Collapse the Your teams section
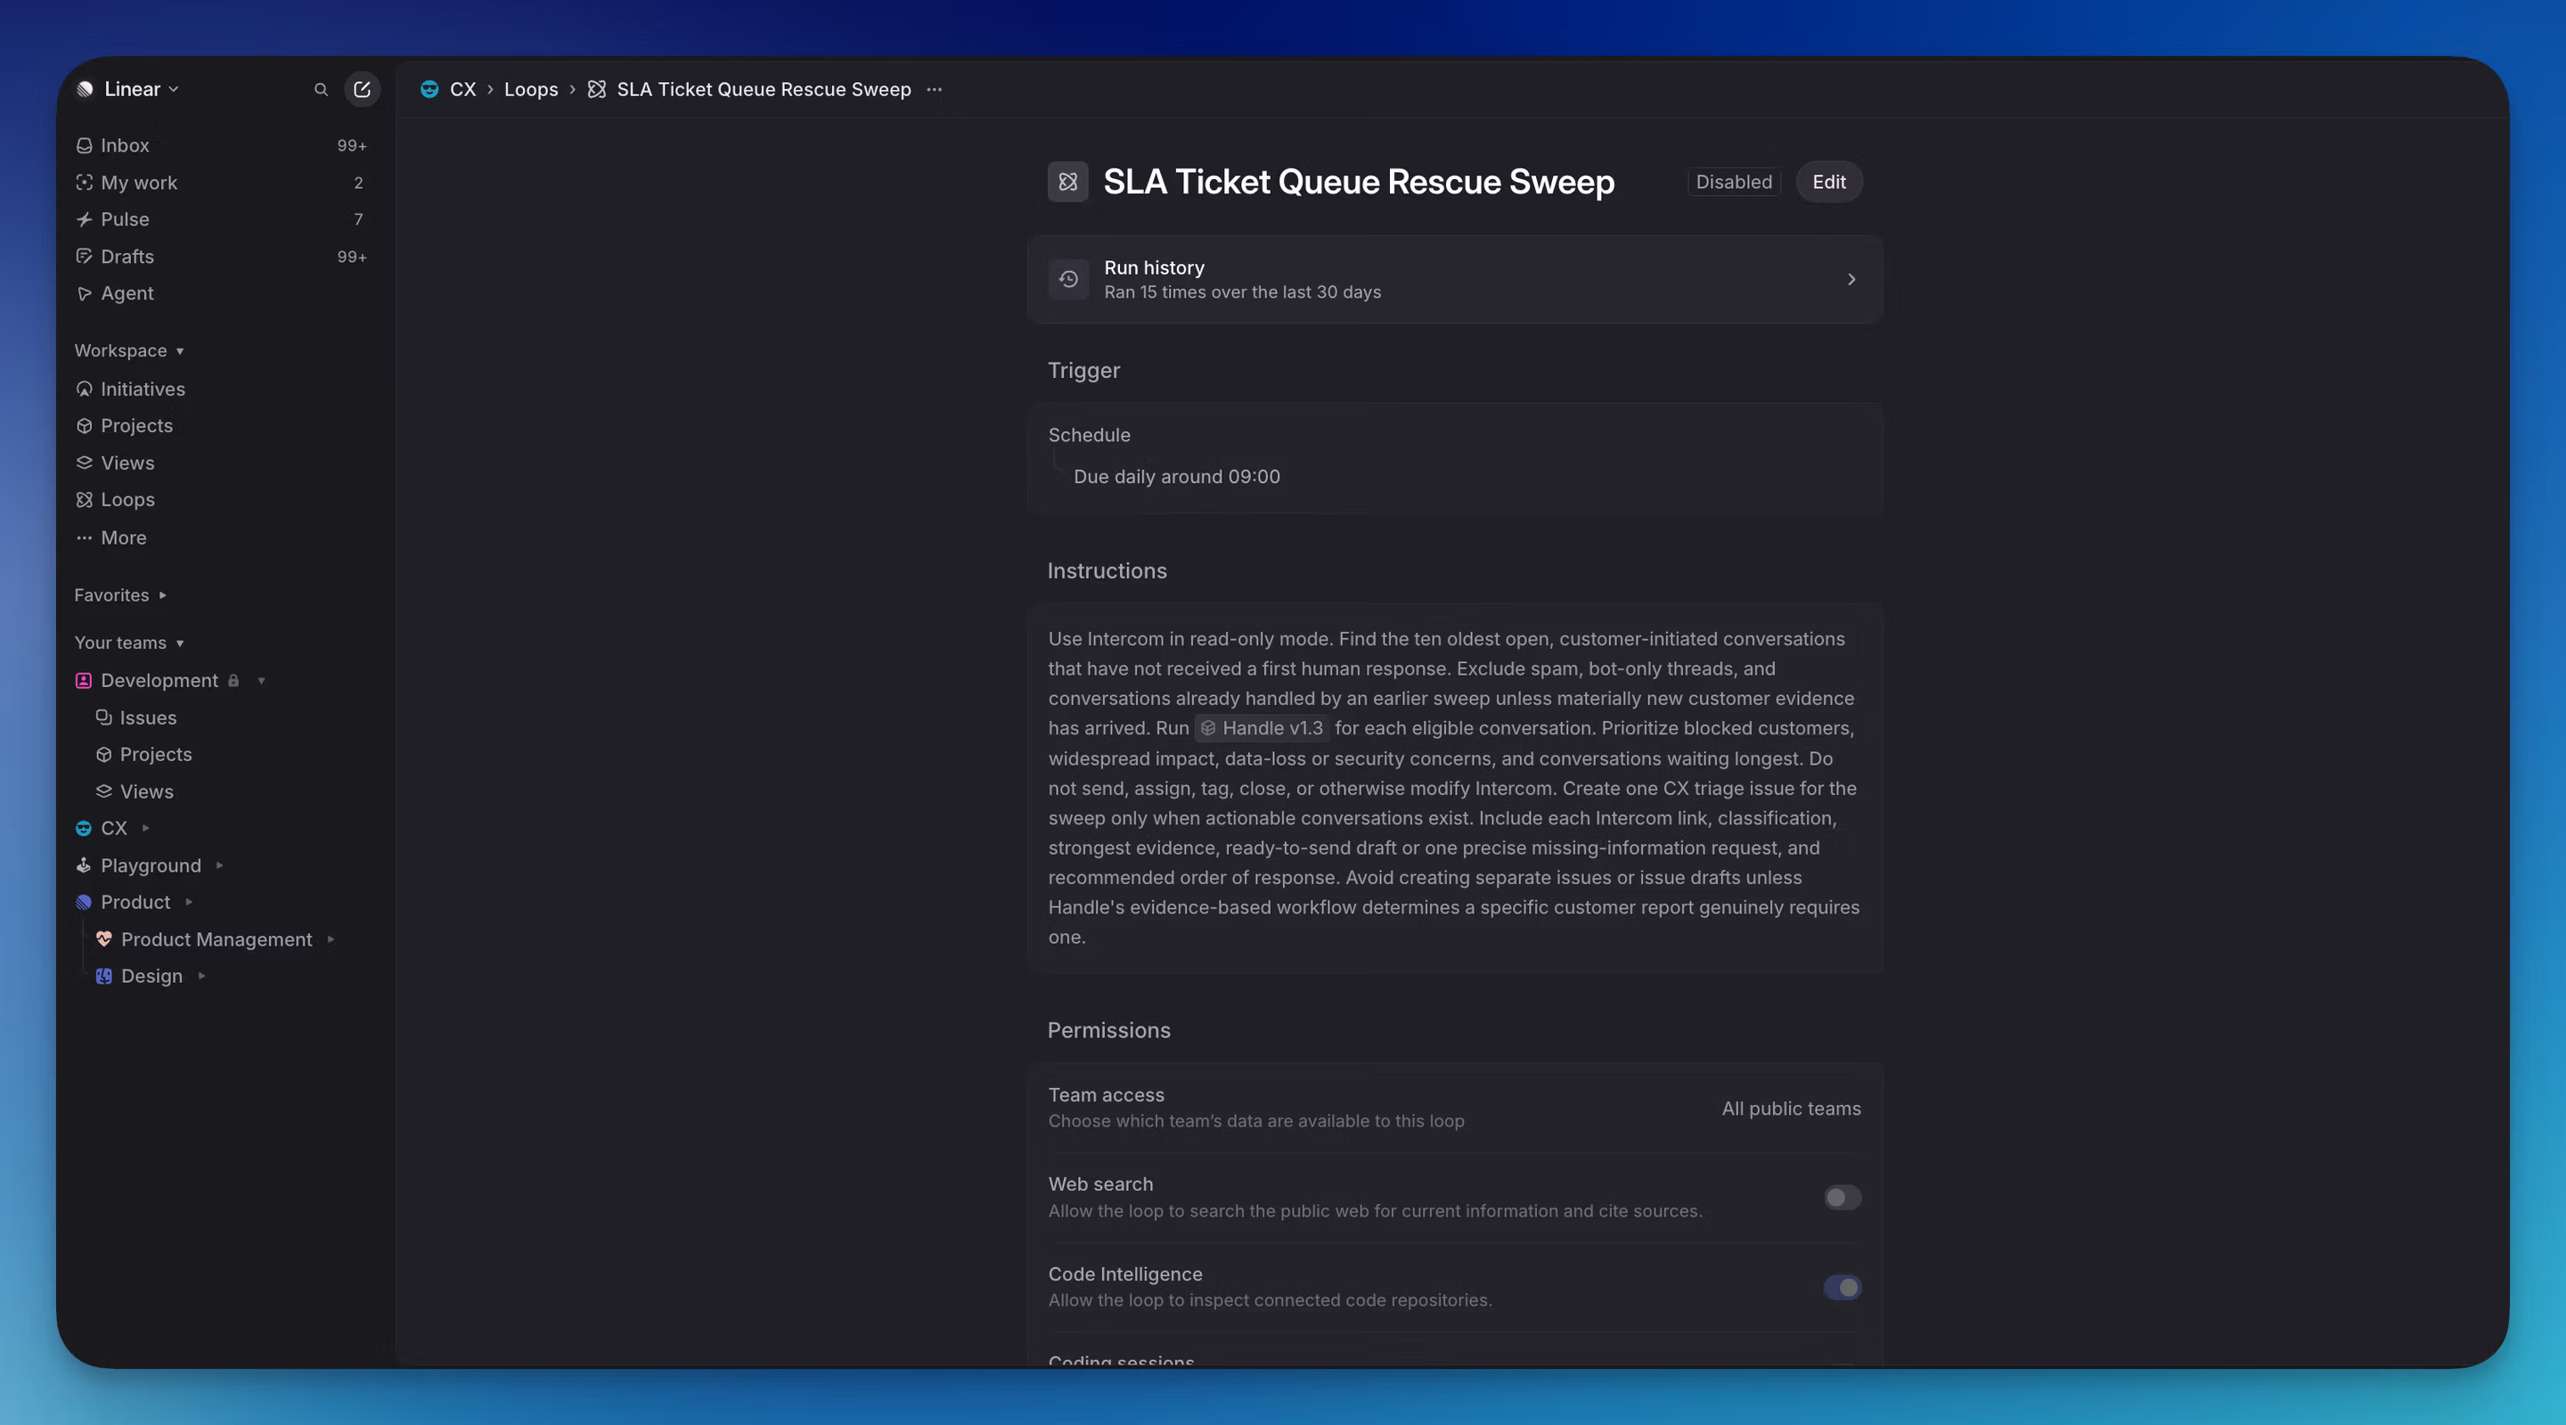Viewport: 2566px width, 1425px height. click(129, 643)
